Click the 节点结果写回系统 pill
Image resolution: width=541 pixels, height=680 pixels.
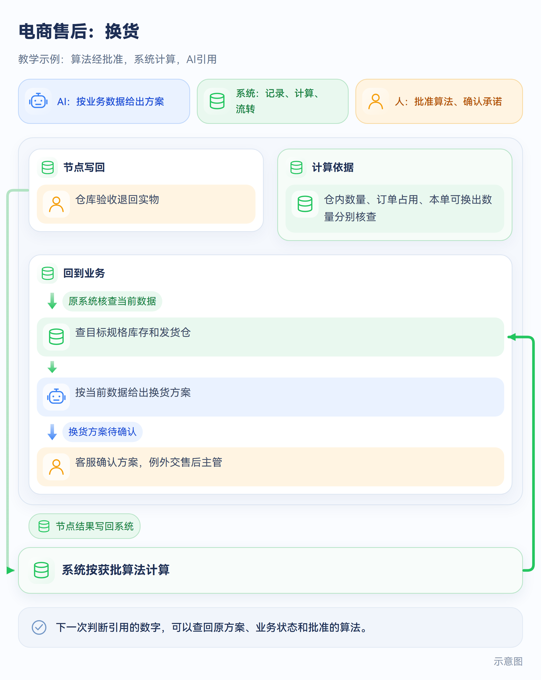[x=84, y=526]
